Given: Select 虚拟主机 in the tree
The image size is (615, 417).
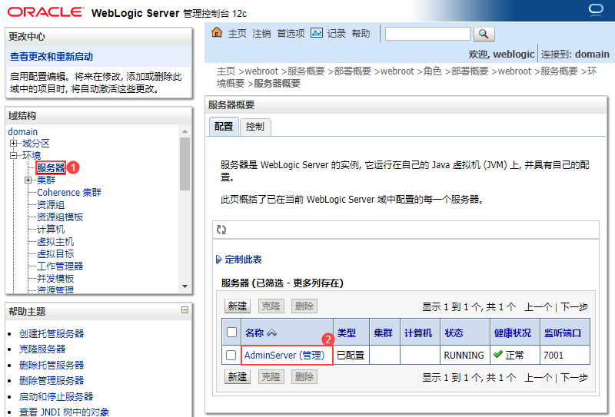Looking at the screenshot, I should pyautogui.click(x=55, y=242).
